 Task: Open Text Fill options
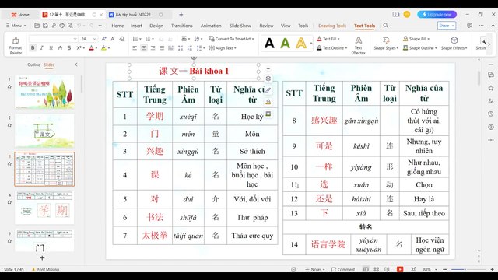click(328, 39)
